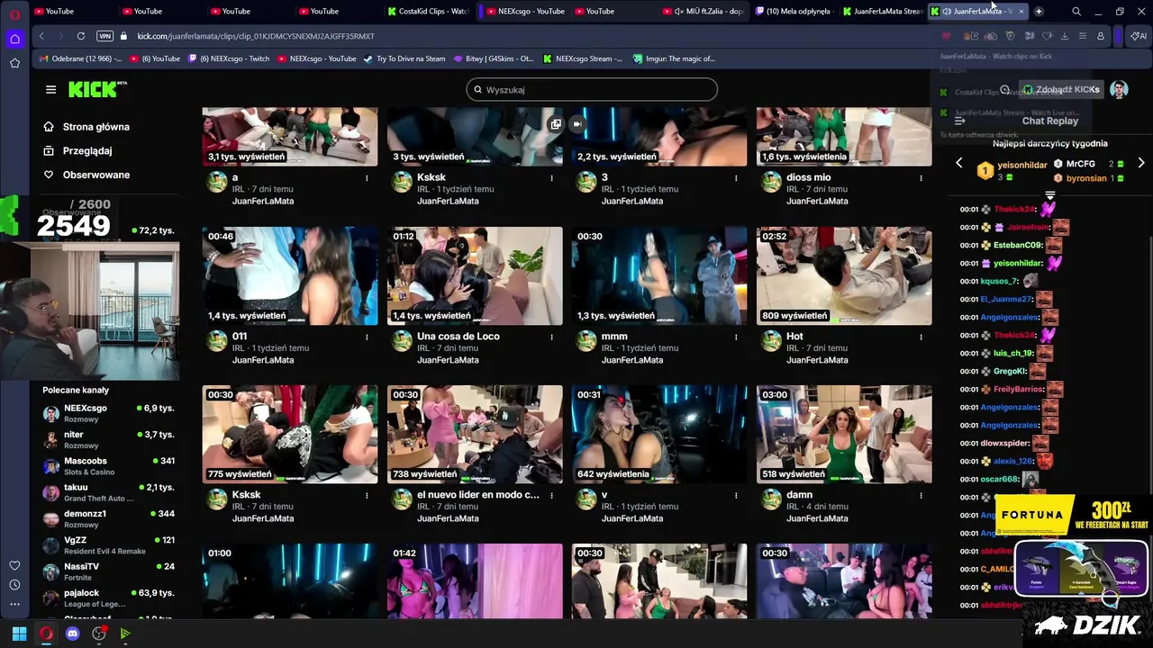The width and height of the screenshot is (1153, 648).
Task: Open options menu for dioss mio clip
Action: [921, 178]
